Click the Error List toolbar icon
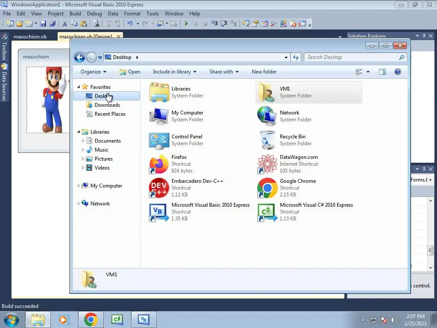 [293, 24]
